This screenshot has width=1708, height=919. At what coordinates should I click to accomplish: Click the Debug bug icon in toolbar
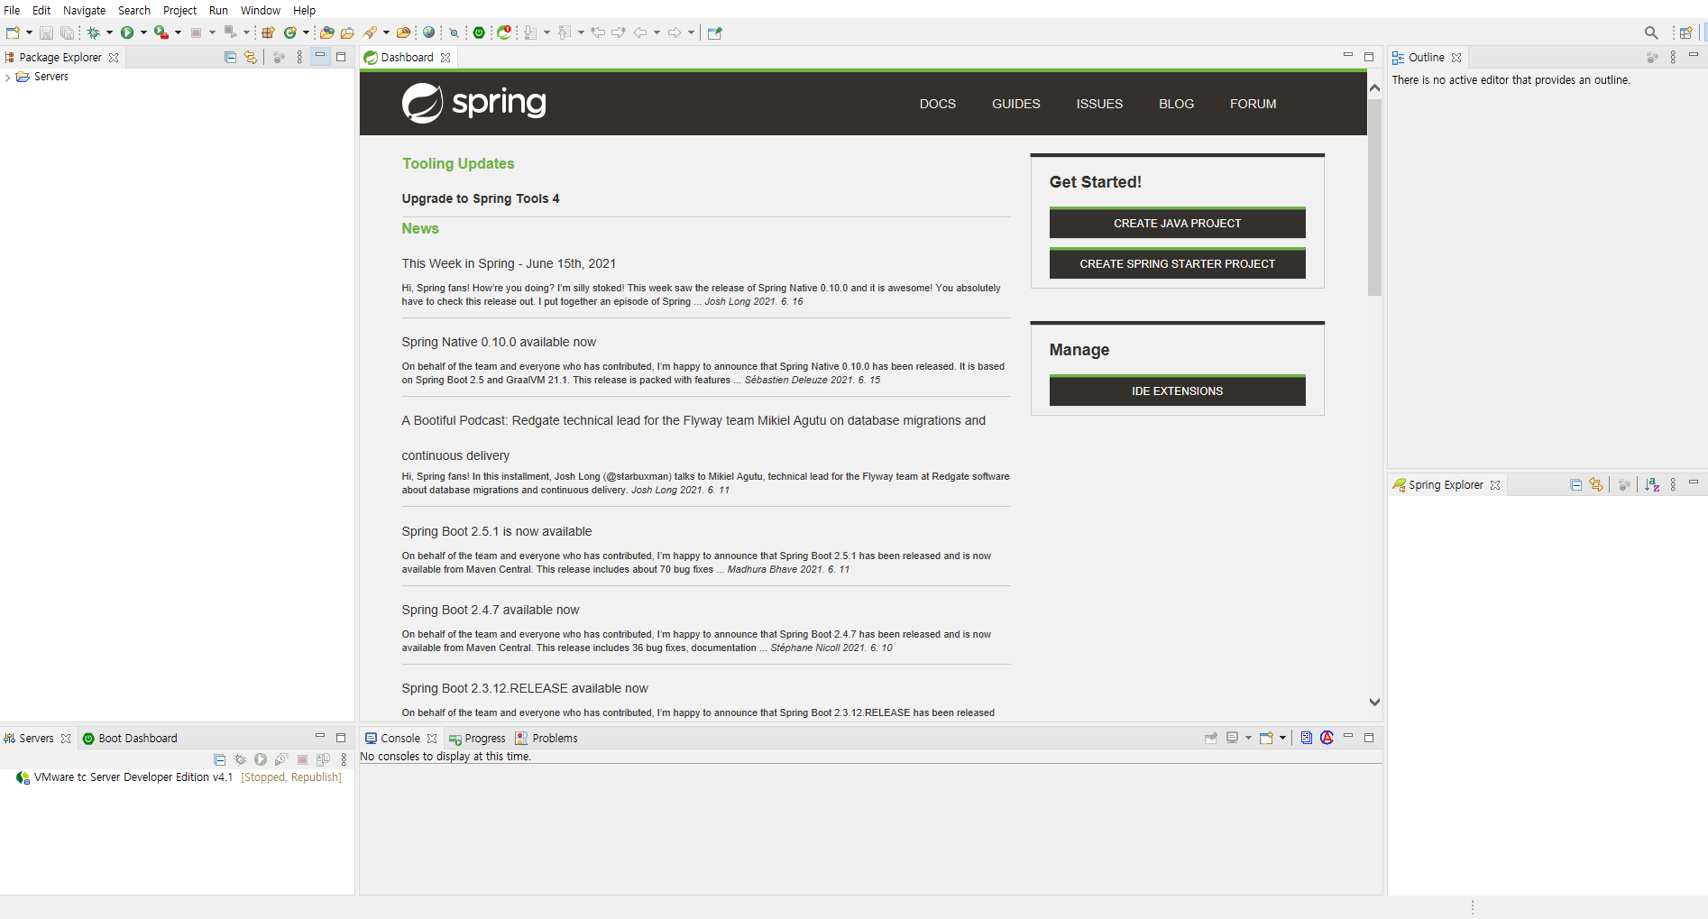click(x=93, y=32)
